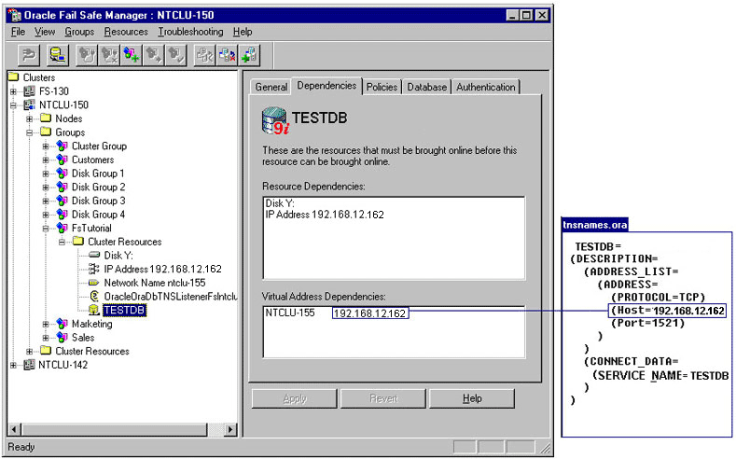Click the Customers group icon
This screenshot has width=736, height=459.
pyautogui.click(x=62, y=160)
